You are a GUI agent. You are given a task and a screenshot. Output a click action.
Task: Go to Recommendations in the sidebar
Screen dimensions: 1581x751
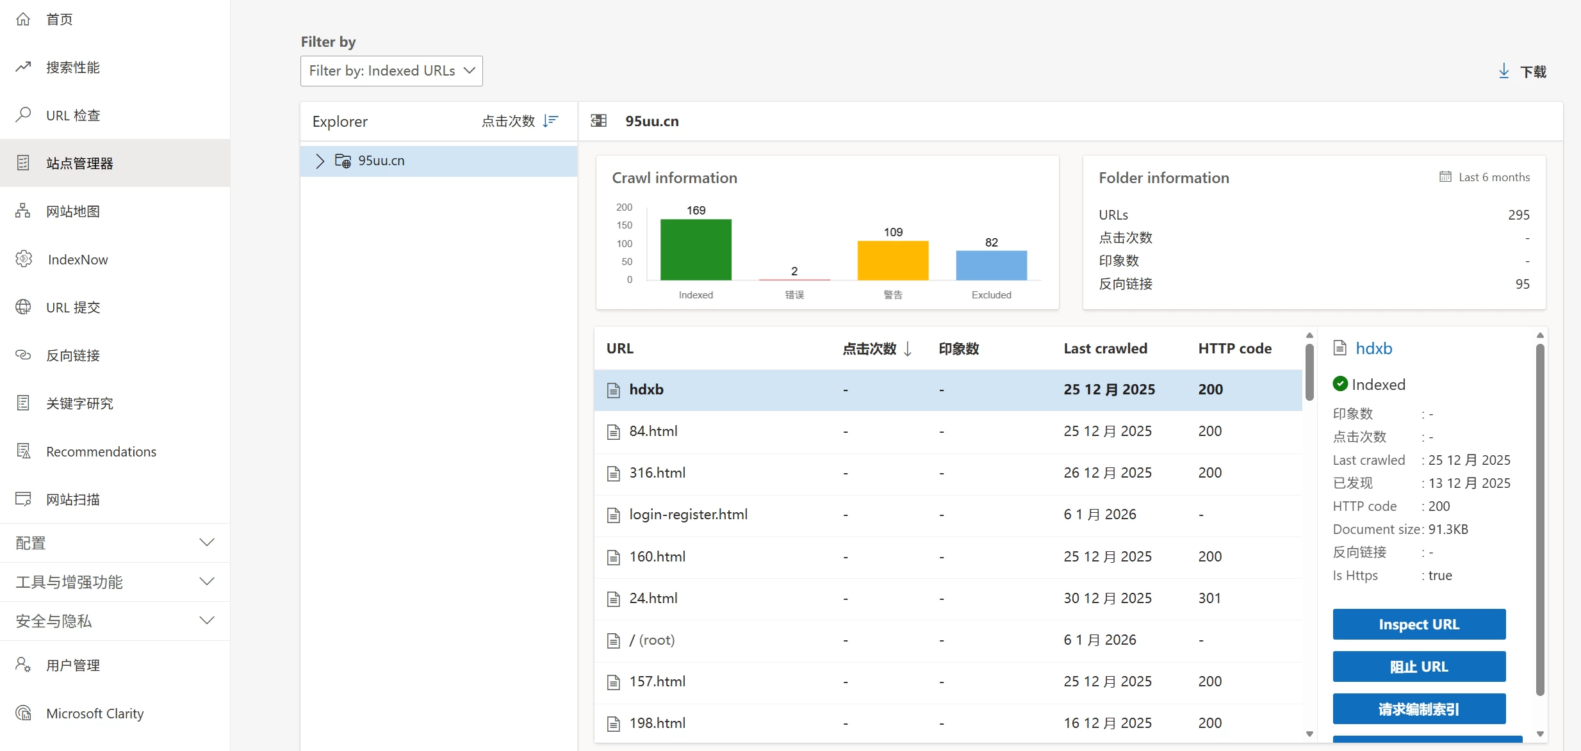[x=101, y=451]
